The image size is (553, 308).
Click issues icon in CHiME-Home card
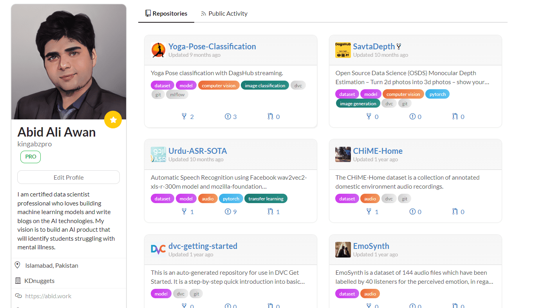[412, 211]
